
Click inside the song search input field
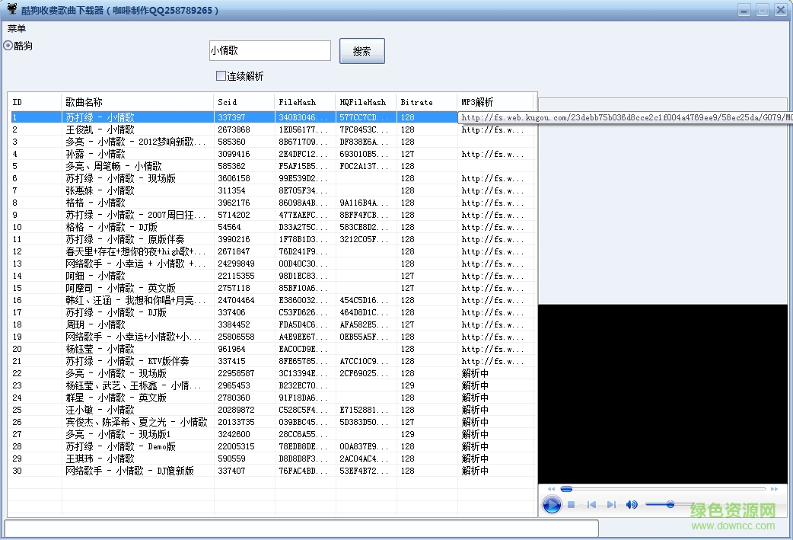point(269,50)
